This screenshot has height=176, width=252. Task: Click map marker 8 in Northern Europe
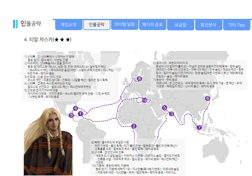(139, 79)
